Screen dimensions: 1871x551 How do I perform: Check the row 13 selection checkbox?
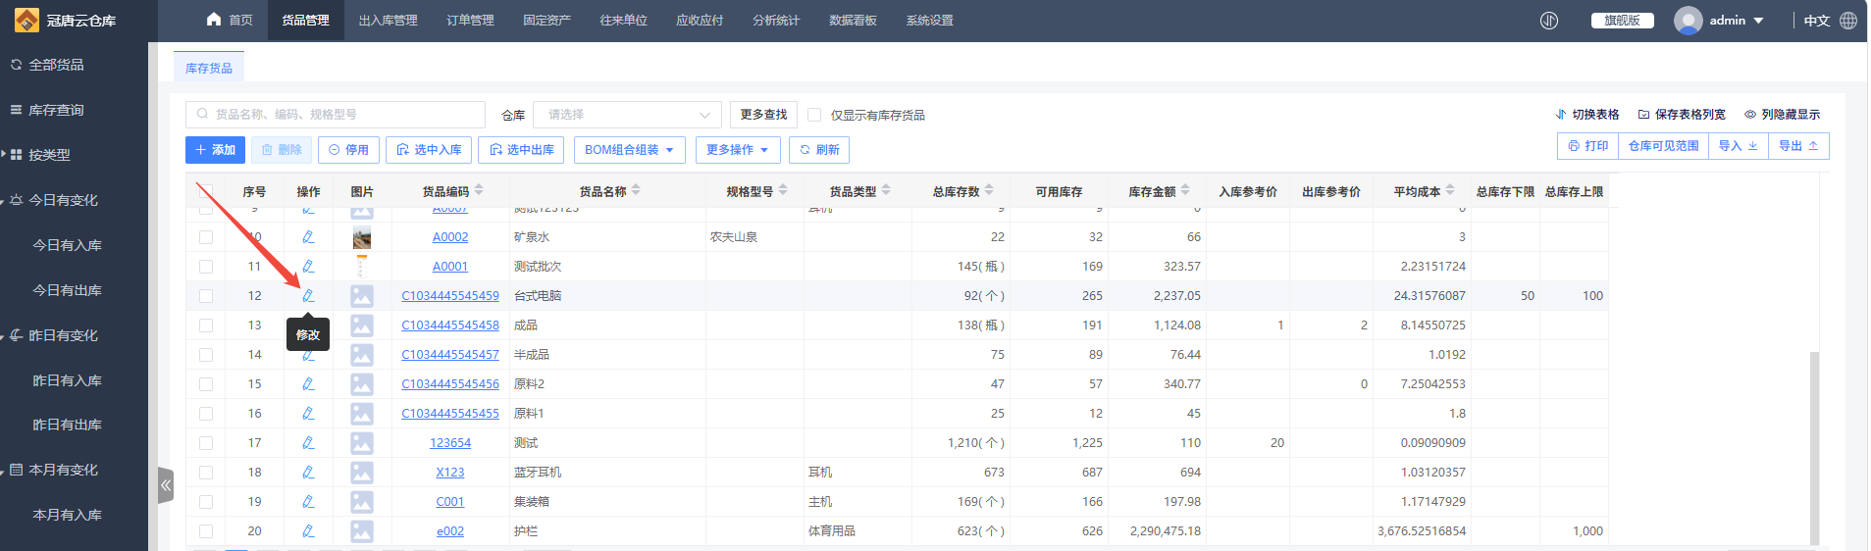tap(206, 326)
